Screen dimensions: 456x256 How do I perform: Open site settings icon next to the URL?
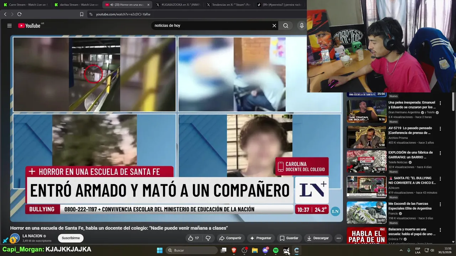[x=91, y=14]
